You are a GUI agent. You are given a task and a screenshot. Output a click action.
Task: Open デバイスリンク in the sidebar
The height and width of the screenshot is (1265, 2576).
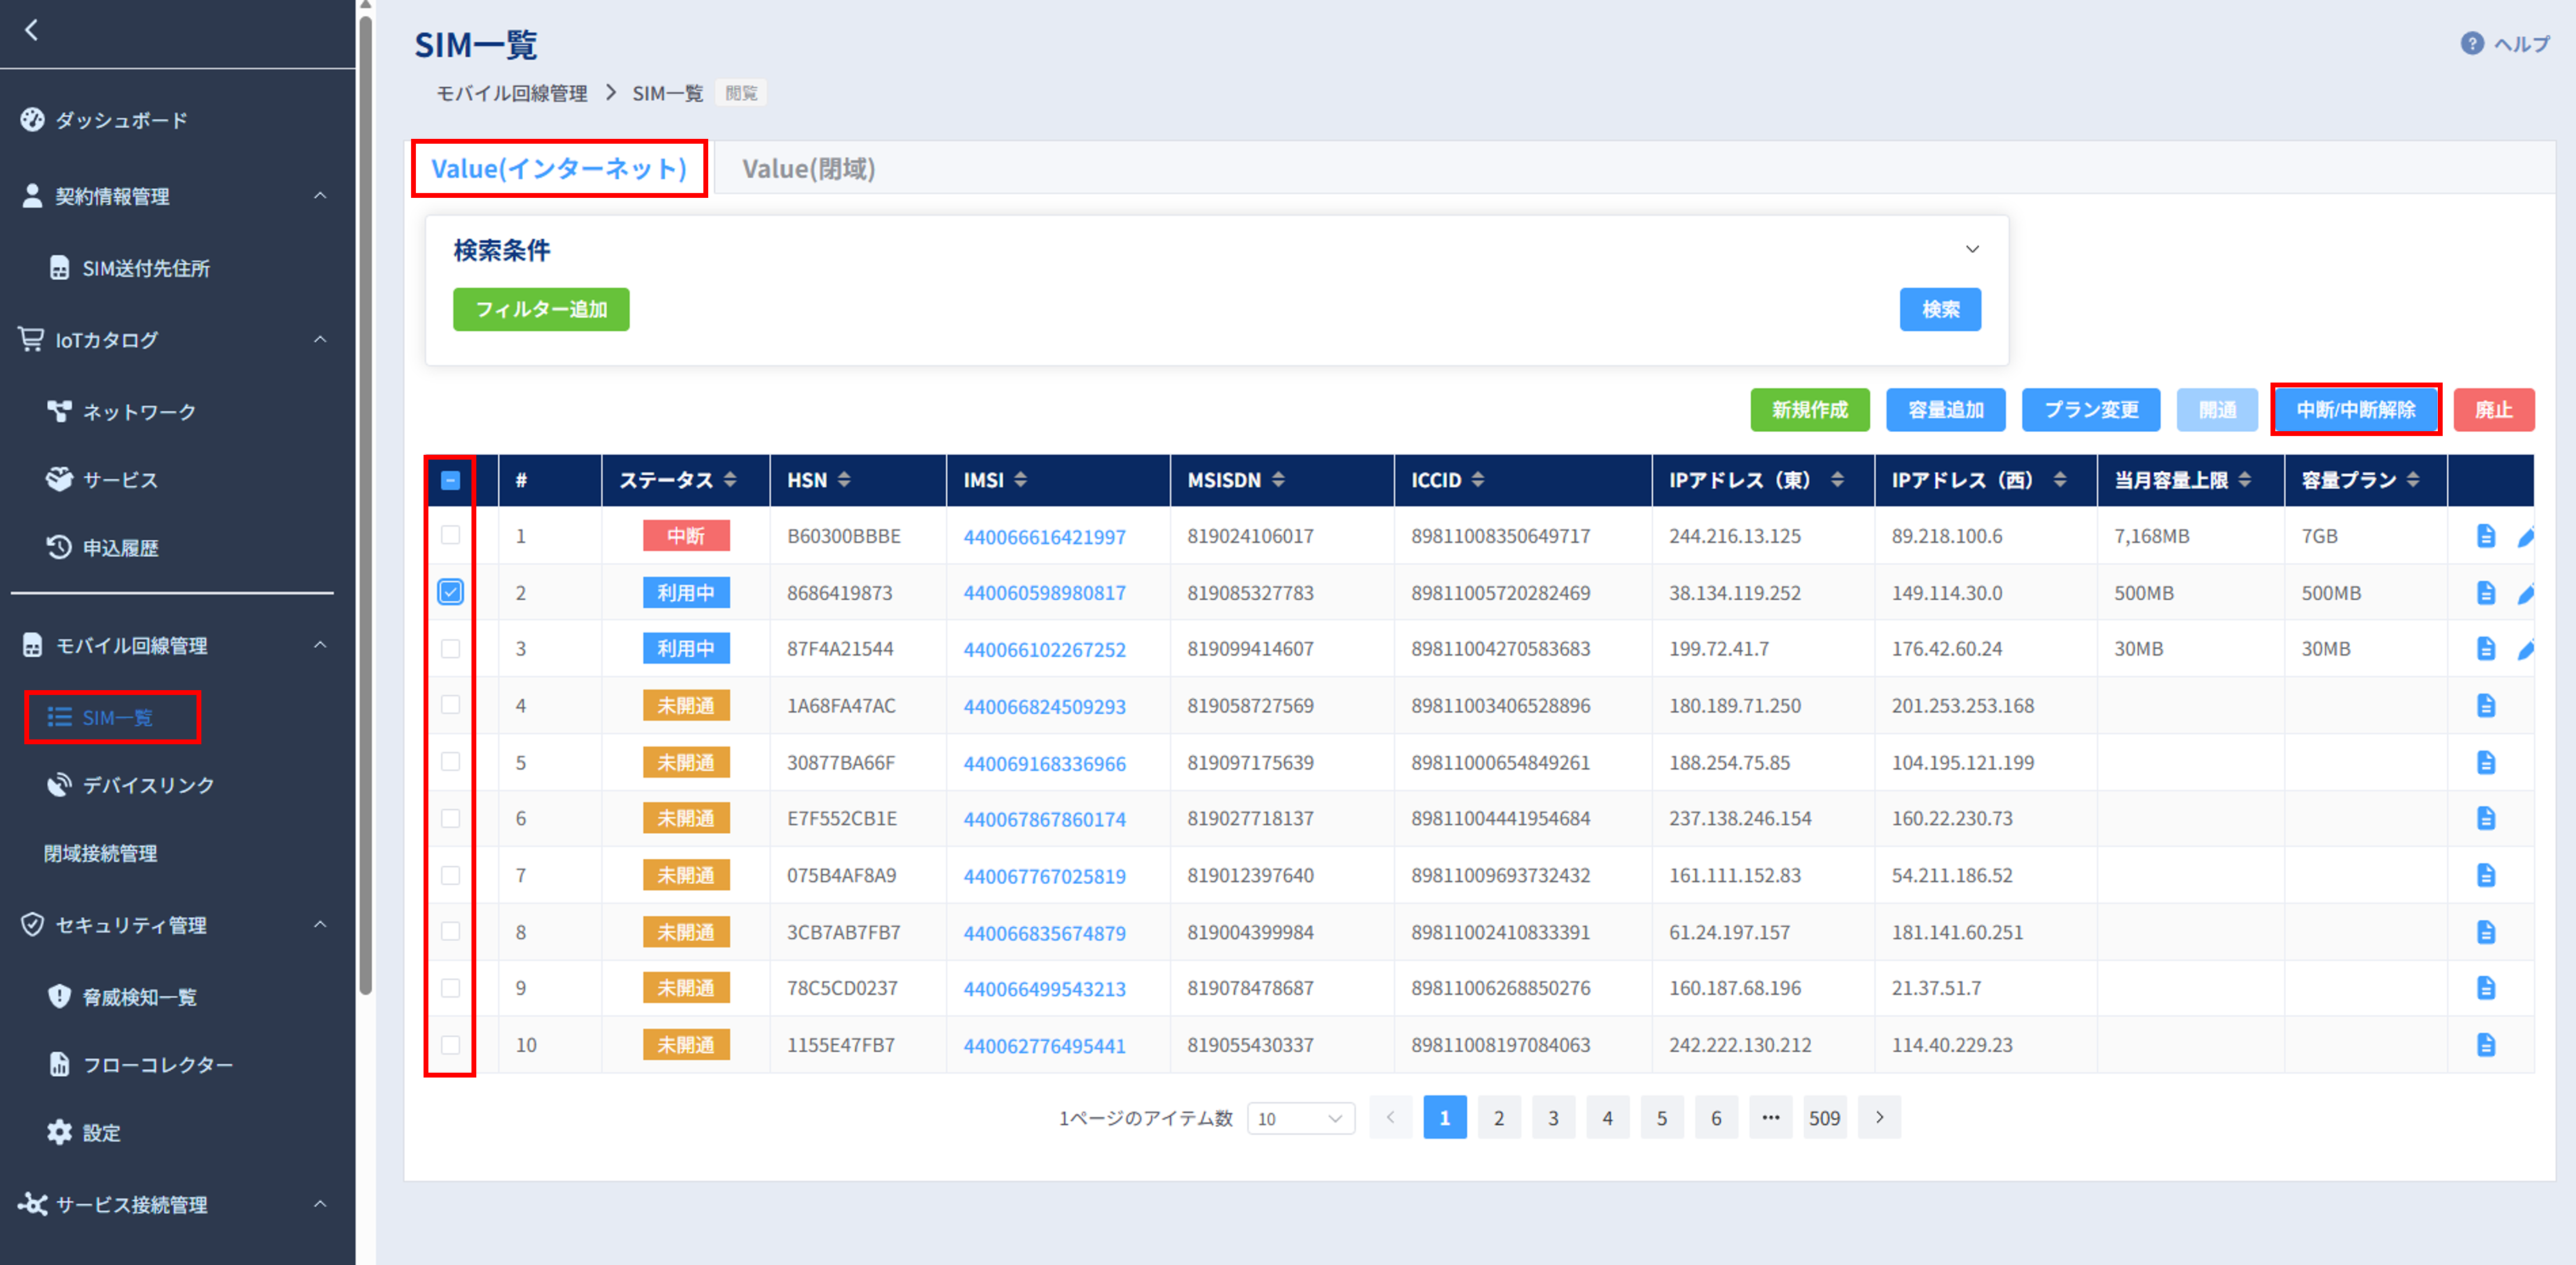148,785
